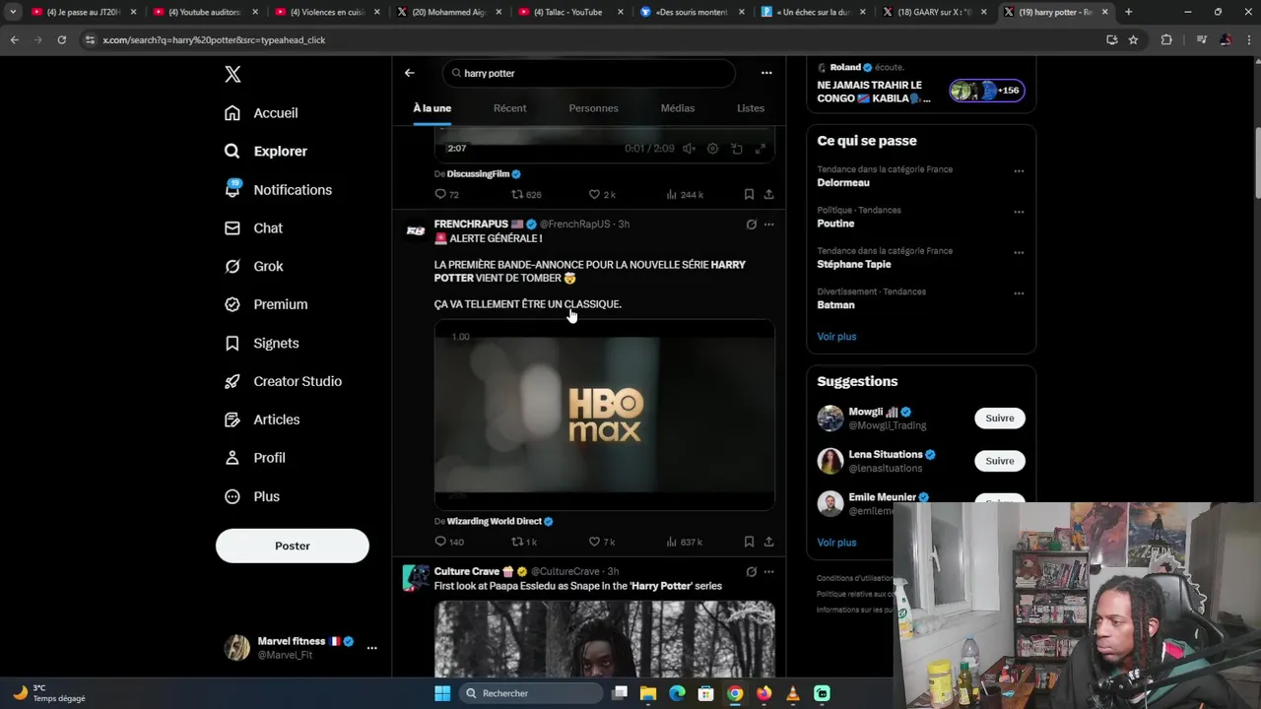Bookmark this page with the Chrome star icon
This screenshot has width=1261, height=709.
1133,39
